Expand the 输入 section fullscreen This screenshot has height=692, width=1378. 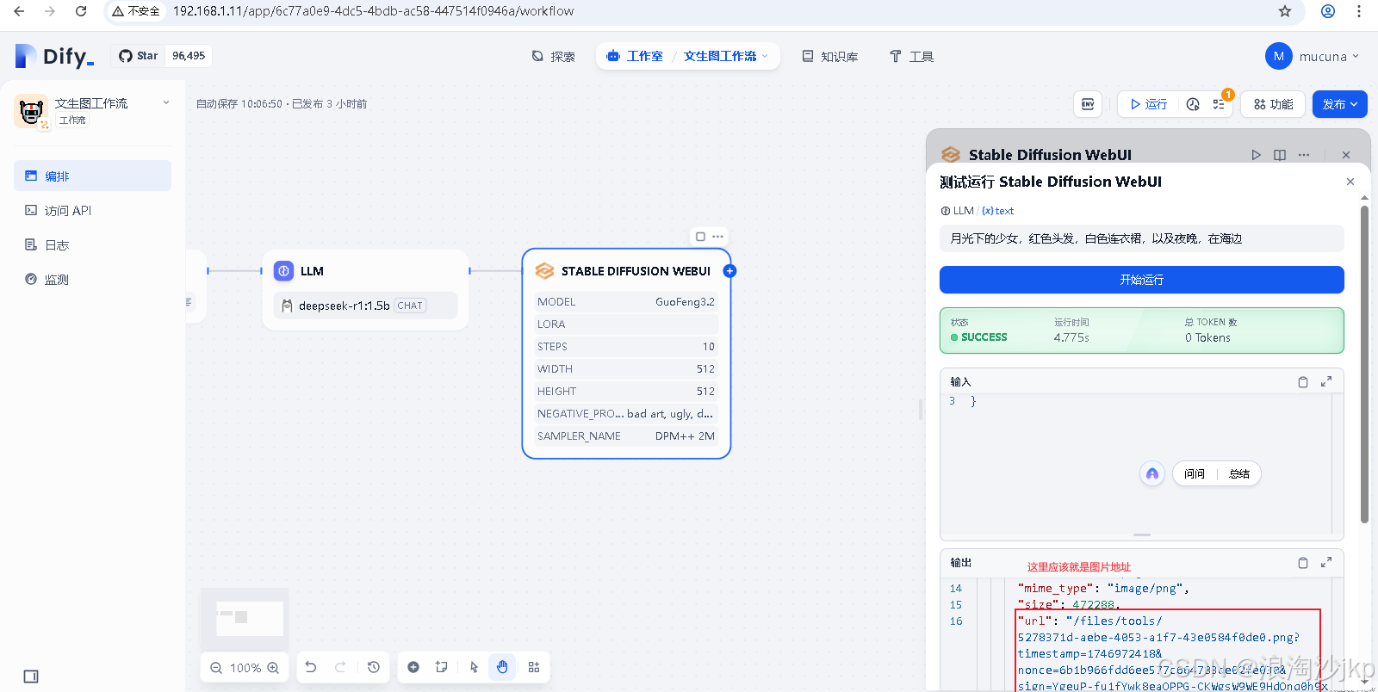(x=1326, y=381)
